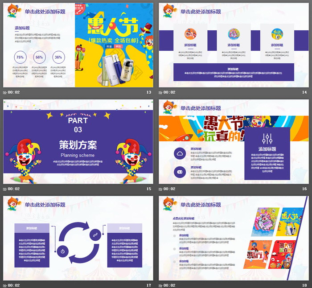Click the transition star icon under slide 16
312x288 pixels.
pyautogui.click(x=161, y=189)
